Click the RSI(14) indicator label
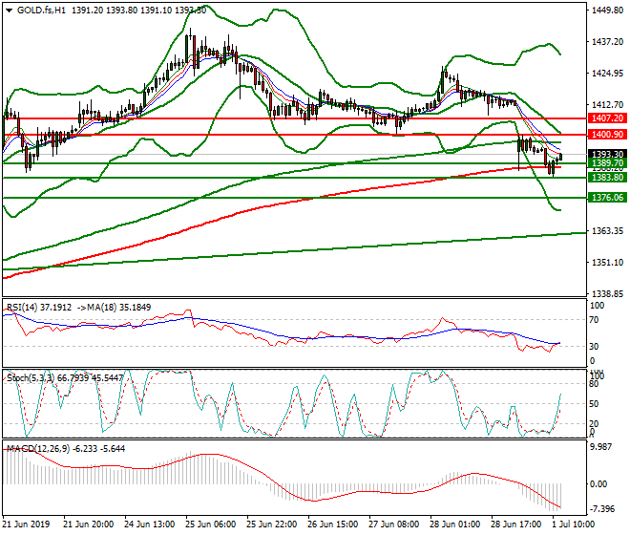This screenshot has height=535, width=630. (x=22, y=308)
